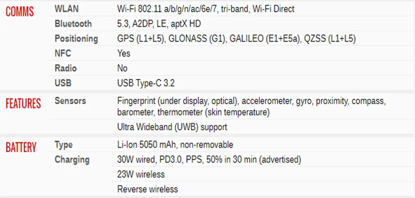Select the FEATURES section heading

click(x=23, y=103)
